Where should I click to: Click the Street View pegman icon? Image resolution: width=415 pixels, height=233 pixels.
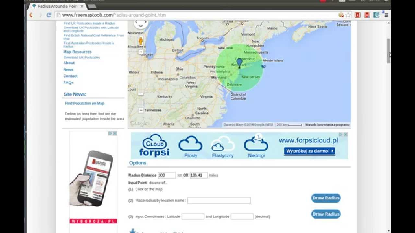[141, 41]
